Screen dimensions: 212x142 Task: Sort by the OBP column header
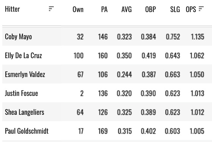(151, 9)
